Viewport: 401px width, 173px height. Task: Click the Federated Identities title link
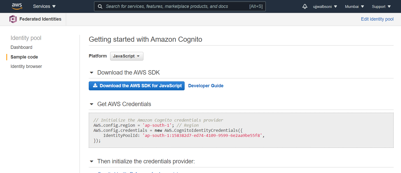(40, 19)
